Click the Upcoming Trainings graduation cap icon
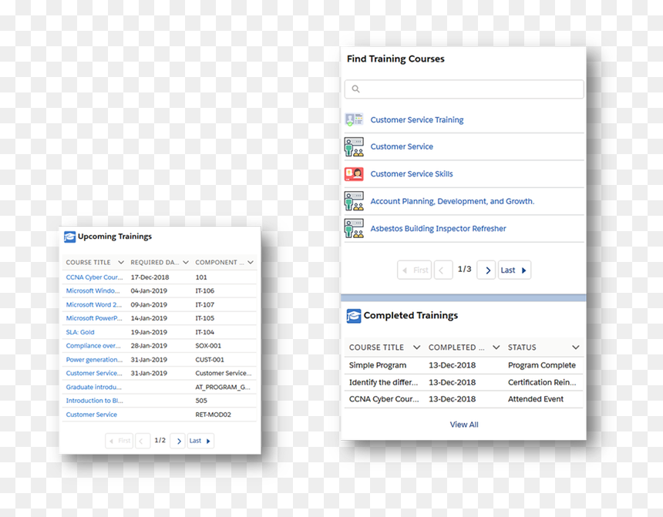Screen dimensions: 663x517 69,237
